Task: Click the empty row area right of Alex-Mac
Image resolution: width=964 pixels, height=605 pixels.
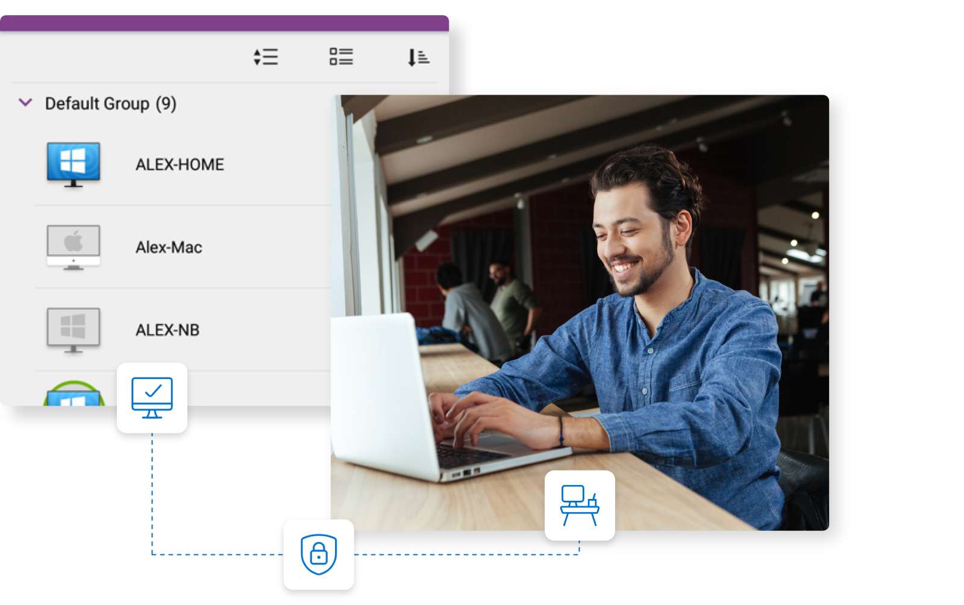Action: click(x=271, y=247)
